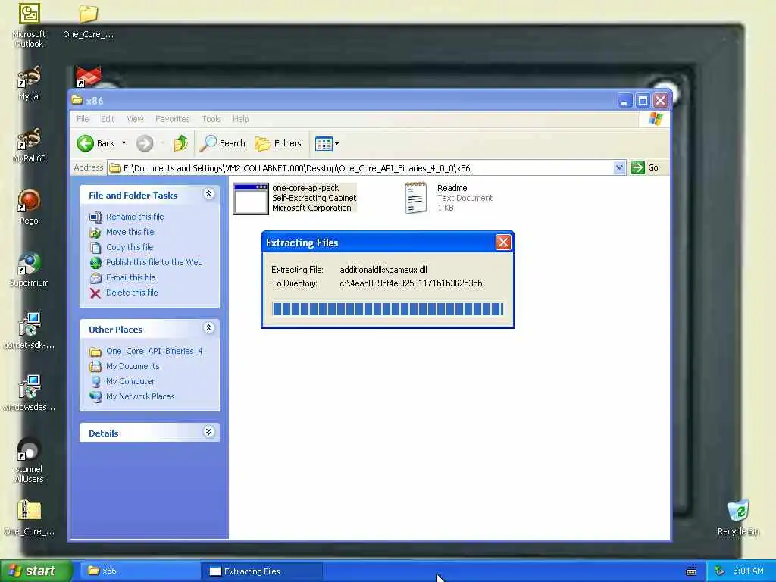Click Rename this file

135,217
